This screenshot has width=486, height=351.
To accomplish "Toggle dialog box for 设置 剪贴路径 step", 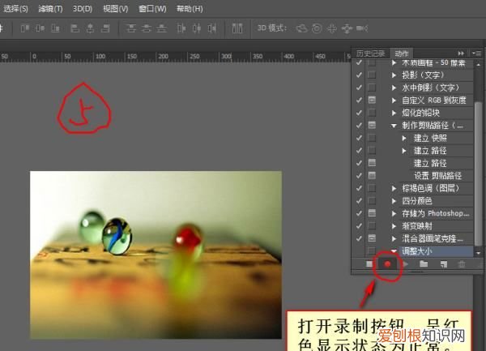I will click(x=372, y=175).
